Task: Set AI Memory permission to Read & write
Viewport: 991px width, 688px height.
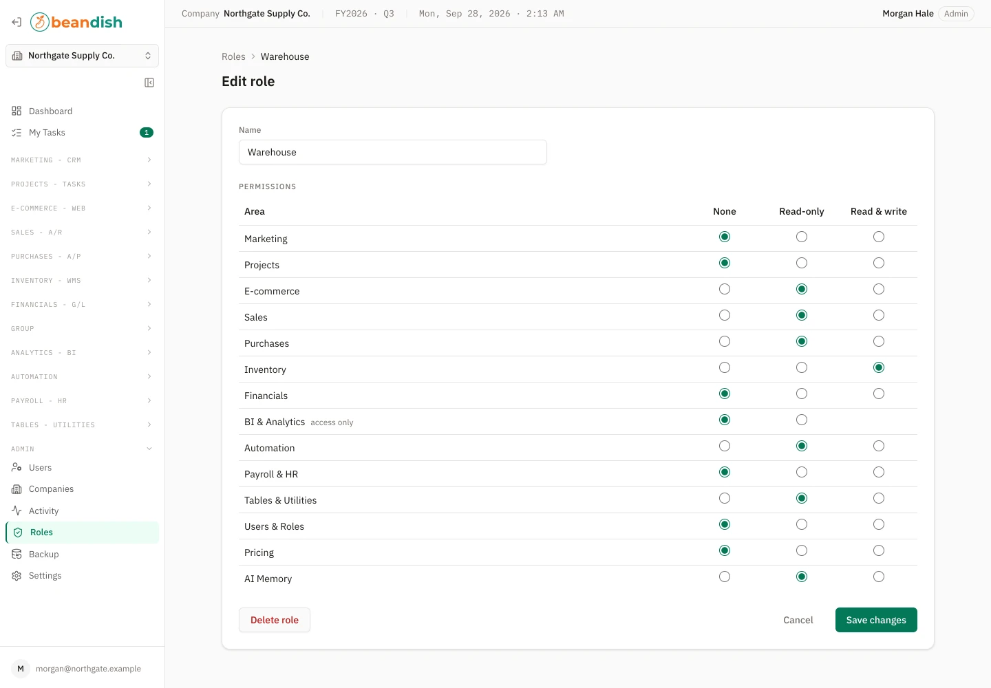Action: 879,577
